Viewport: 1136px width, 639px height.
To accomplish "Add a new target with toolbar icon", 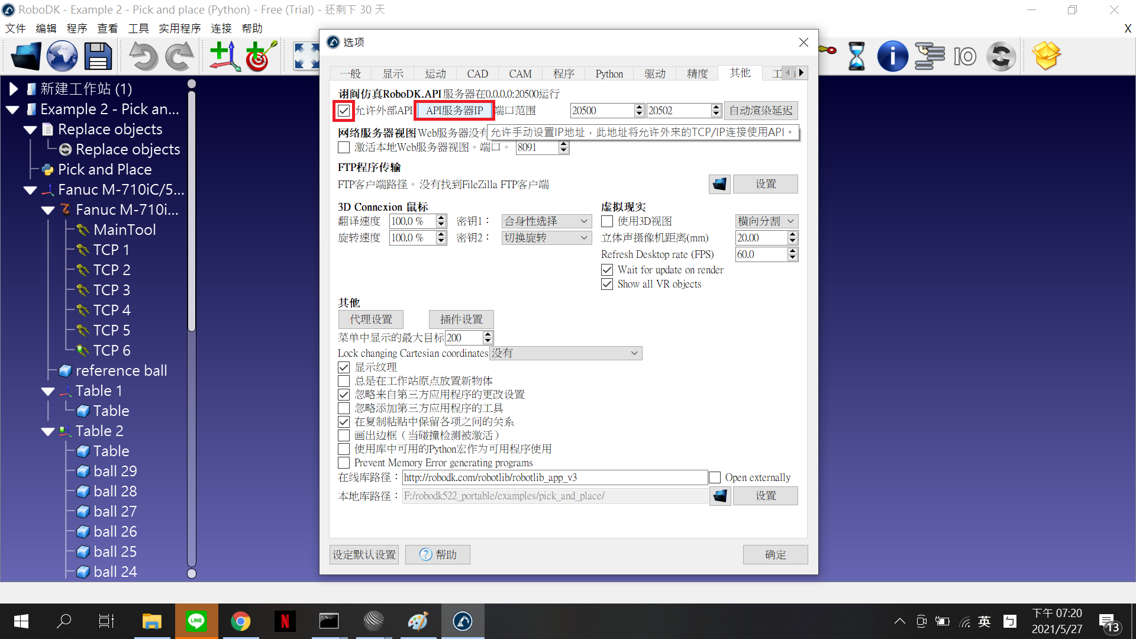I will coord(261,56).
